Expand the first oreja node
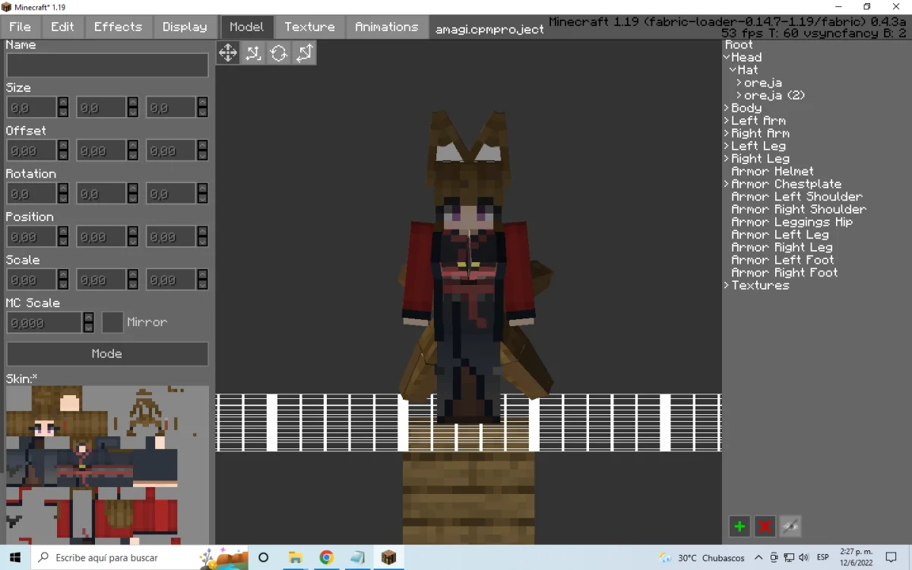Viewport: 912px width, 570px height. [x=739, y=83]
